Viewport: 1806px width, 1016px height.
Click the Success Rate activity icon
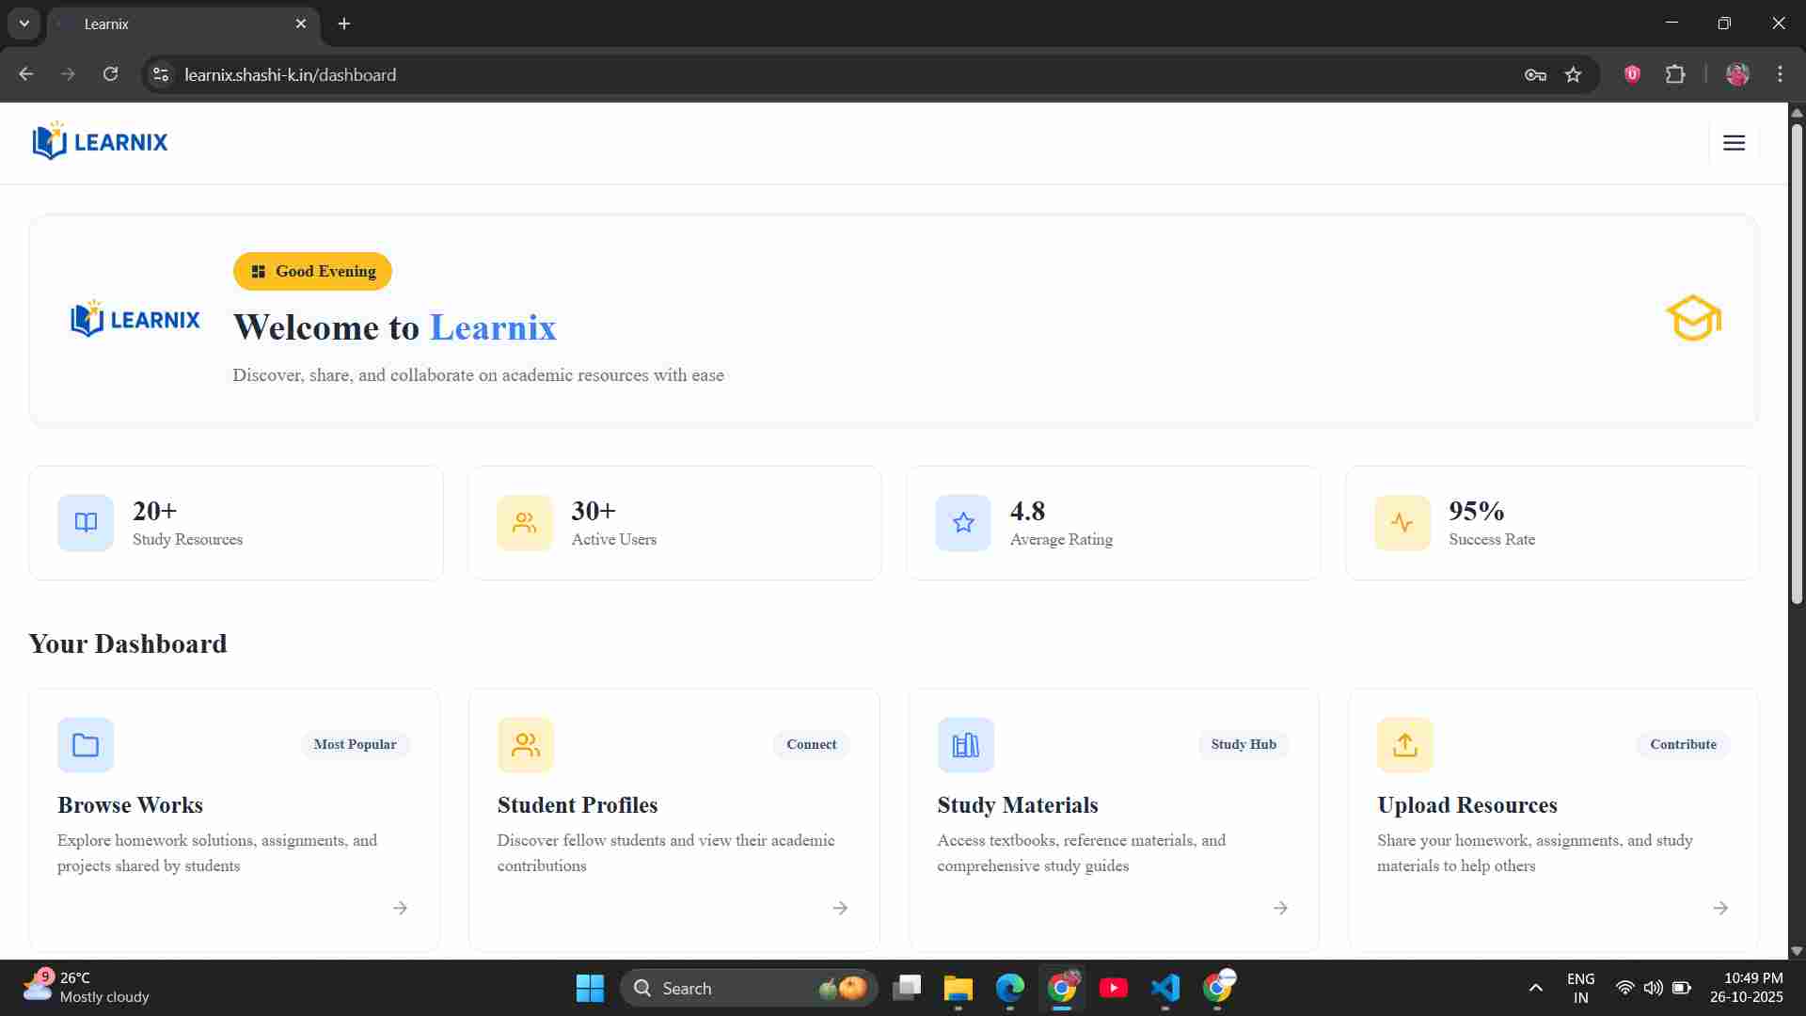(x=1402, y=523)
